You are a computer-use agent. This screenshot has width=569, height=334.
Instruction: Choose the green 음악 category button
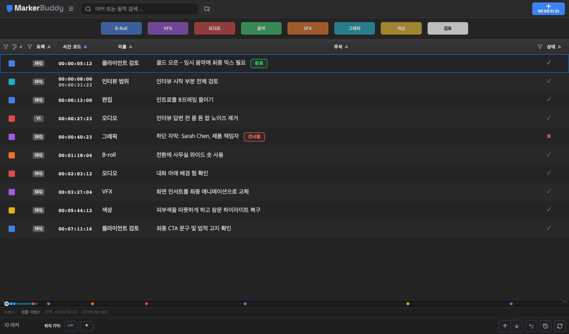click(261, 28)
